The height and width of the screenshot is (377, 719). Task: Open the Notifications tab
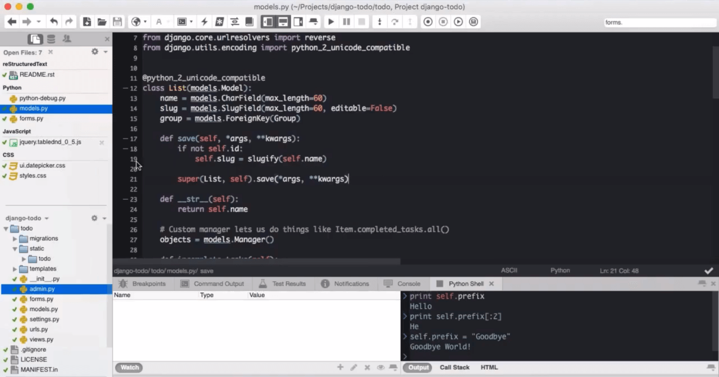click(x=345, y=284)
